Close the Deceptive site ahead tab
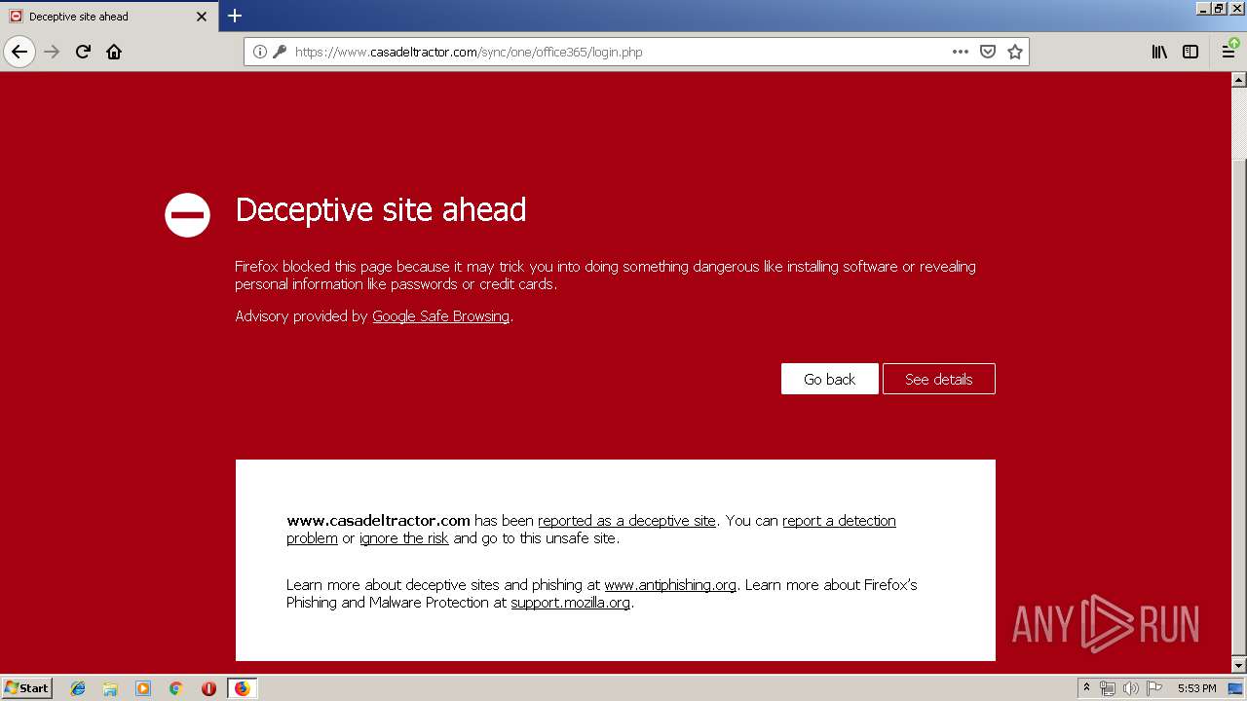Image resolution: width=1247 pixels, height=701 pixels. point(202,17)
